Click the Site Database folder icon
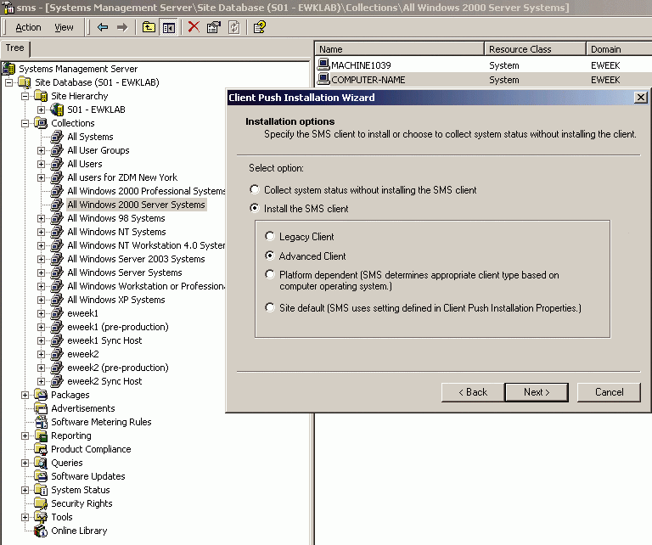The image size is (652, 545). (25, 82)
